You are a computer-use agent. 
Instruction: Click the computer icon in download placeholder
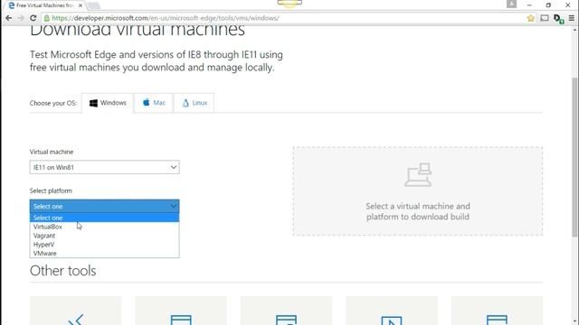418,174
